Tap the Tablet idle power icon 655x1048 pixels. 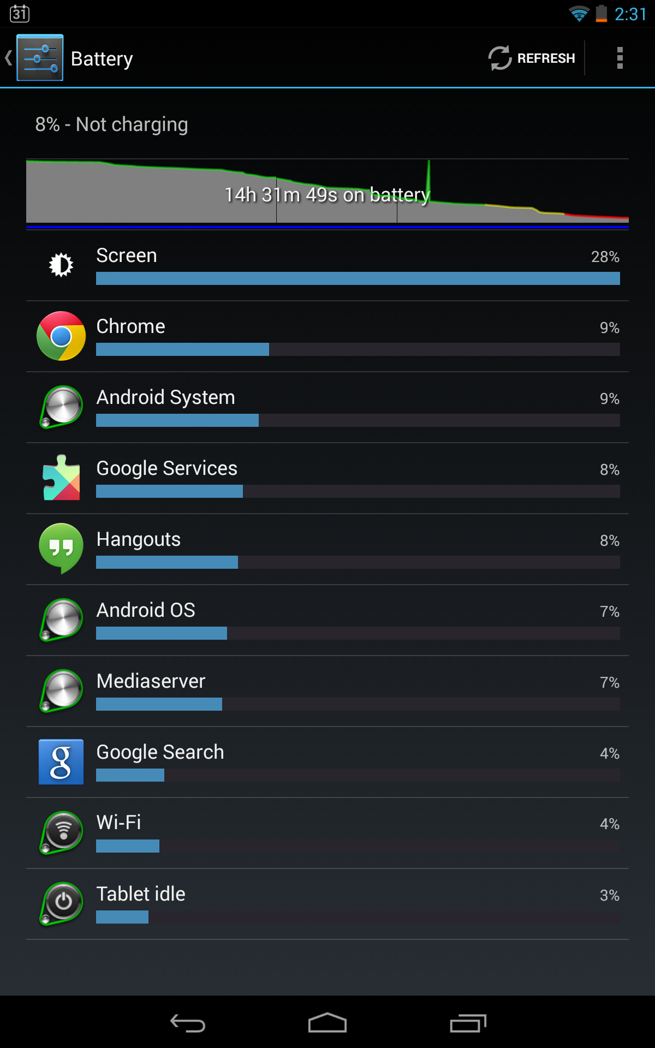tap(61, 903)
